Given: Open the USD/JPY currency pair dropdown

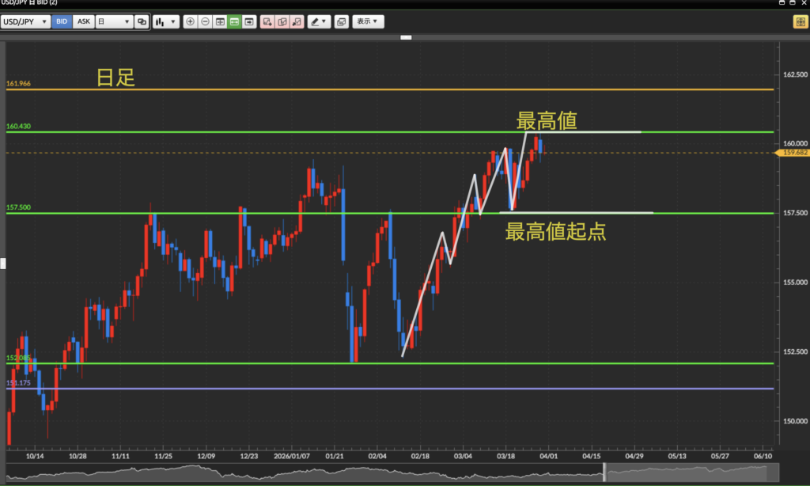Looking at the screenshot, I should click(26, 22).
